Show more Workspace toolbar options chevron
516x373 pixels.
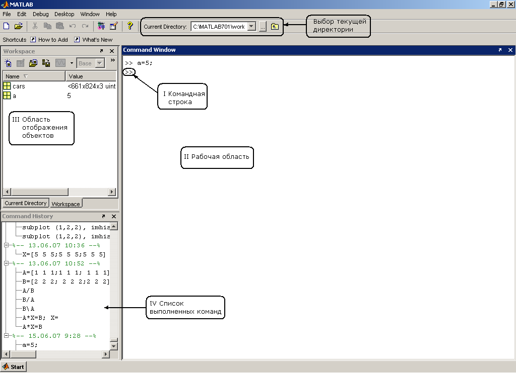click(x=113, y=60)
